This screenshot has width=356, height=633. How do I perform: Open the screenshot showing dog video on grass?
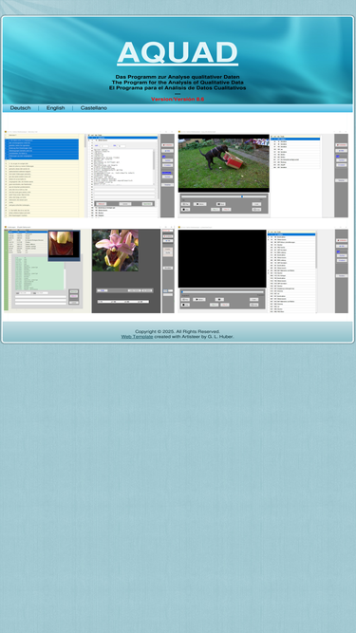[263, 174]
